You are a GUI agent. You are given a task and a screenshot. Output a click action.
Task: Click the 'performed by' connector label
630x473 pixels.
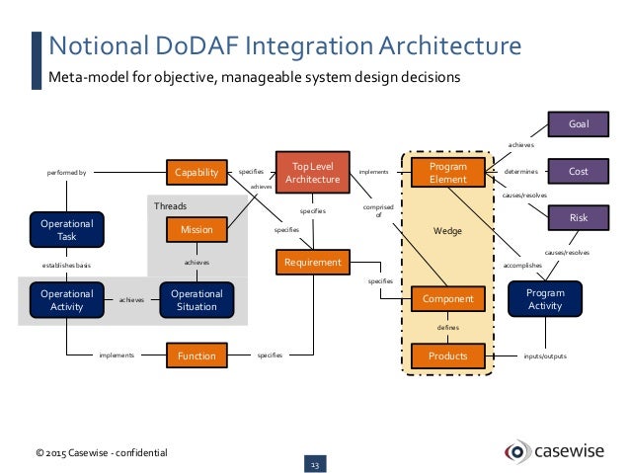(67, 173)
